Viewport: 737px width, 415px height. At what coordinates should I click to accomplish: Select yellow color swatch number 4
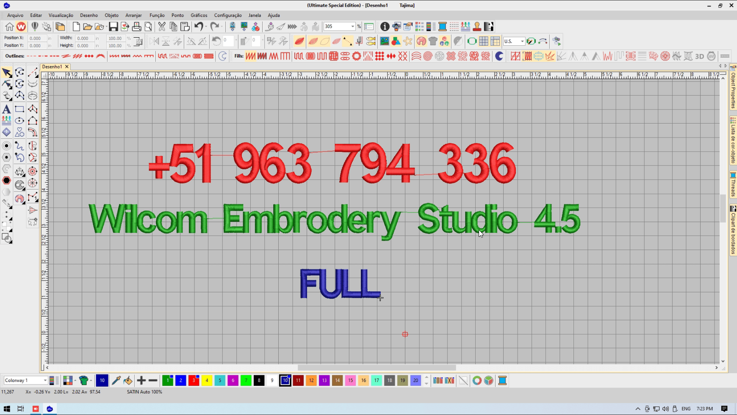pyautogui.click(x=207, y=380)
